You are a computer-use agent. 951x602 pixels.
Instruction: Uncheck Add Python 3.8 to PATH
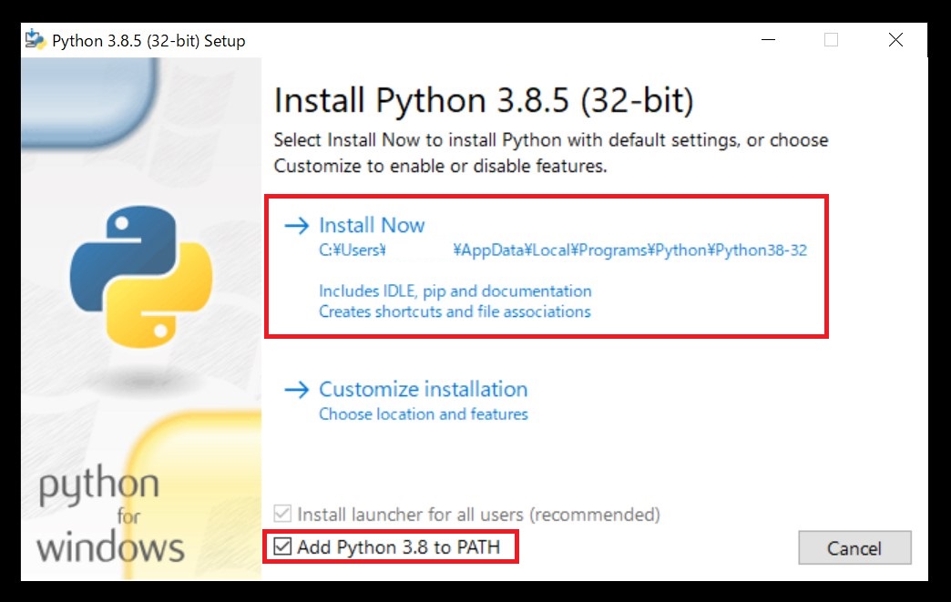coord(282,546)
